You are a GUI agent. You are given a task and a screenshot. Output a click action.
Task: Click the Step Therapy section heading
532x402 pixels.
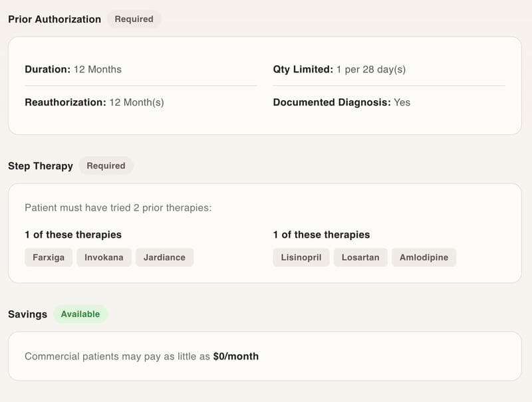(41, 165)
